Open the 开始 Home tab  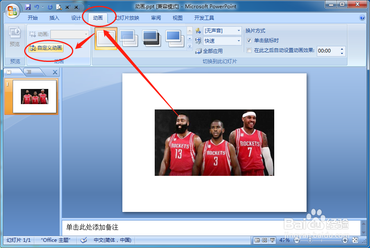coord(33,18)
